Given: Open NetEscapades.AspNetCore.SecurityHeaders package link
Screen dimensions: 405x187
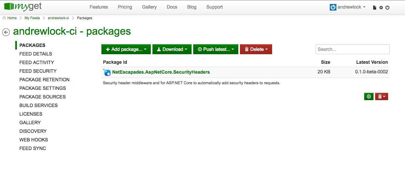Looking at the screenshot, I should 161,72.
